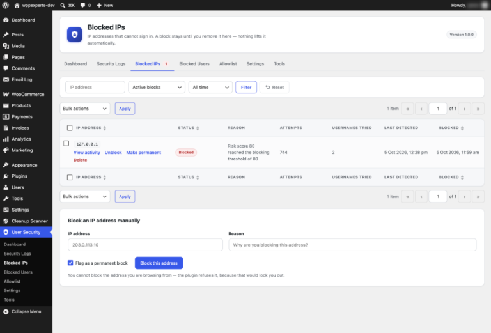Viewport: 491px width, 333px height.
Task: Click the blue shield logo beside Blocked IPs
Action: point(75,35)
